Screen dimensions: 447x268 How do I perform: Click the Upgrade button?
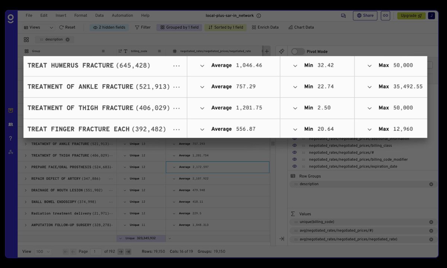click(x=411, y=16)
